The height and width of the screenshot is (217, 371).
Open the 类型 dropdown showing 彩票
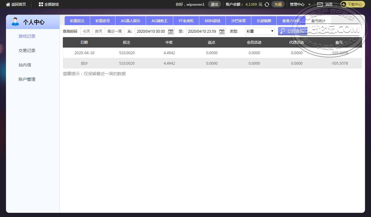click(260, 31)
